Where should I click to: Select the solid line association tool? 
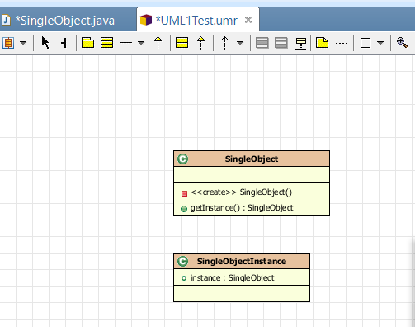click(126, 43)
